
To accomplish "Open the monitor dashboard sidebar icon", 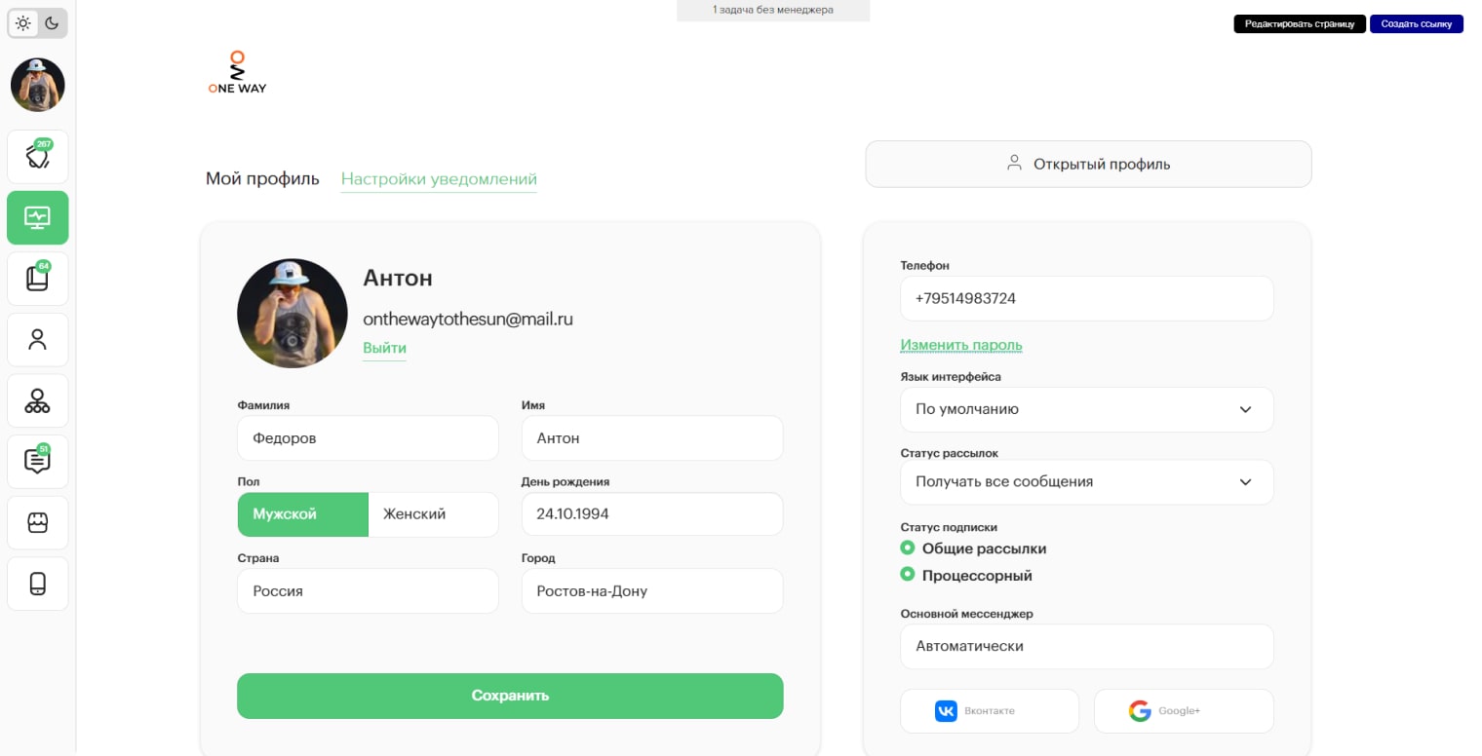I will [38, 217].
